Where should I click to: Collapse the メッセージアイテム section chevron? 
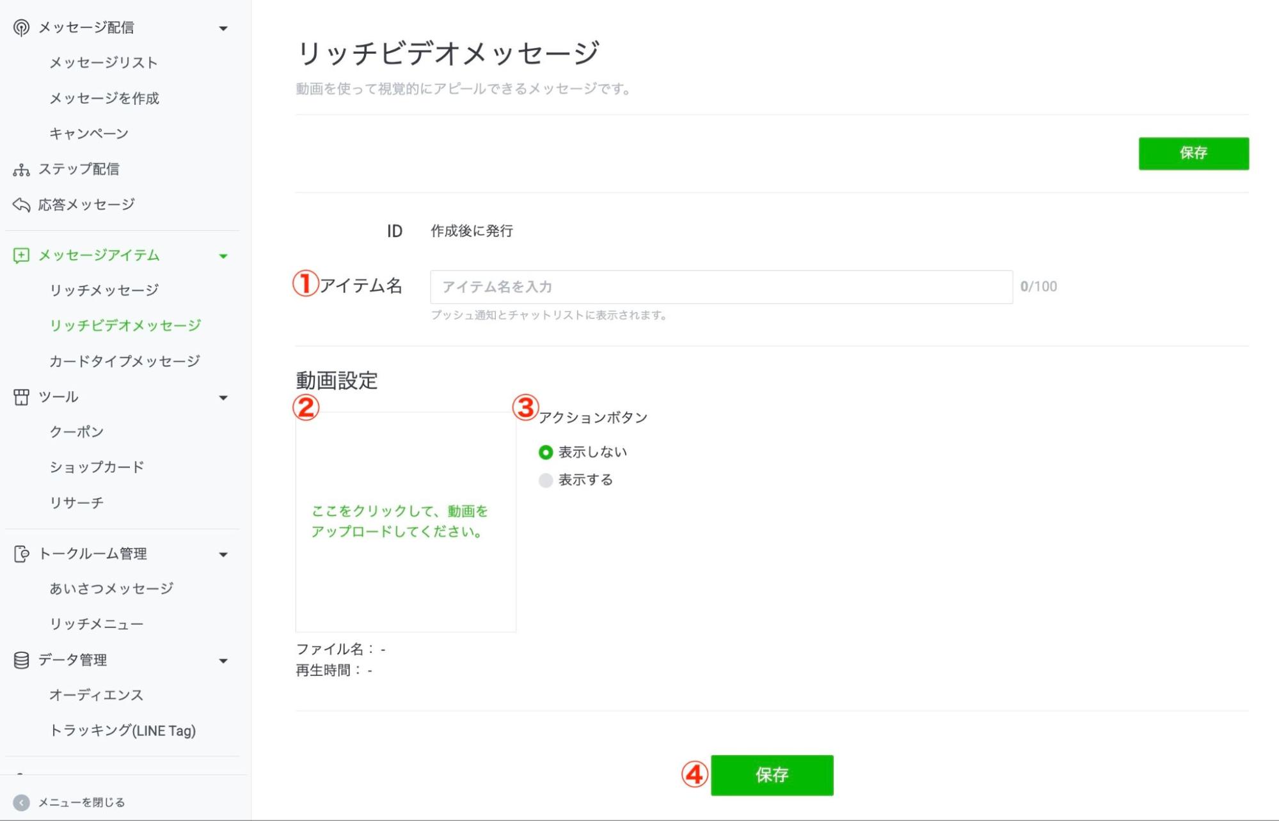(x=223, y=257)
